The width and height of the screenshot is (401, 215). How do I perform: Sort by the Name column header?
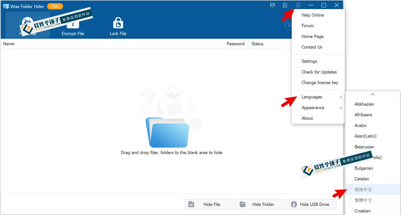[112, 44]
